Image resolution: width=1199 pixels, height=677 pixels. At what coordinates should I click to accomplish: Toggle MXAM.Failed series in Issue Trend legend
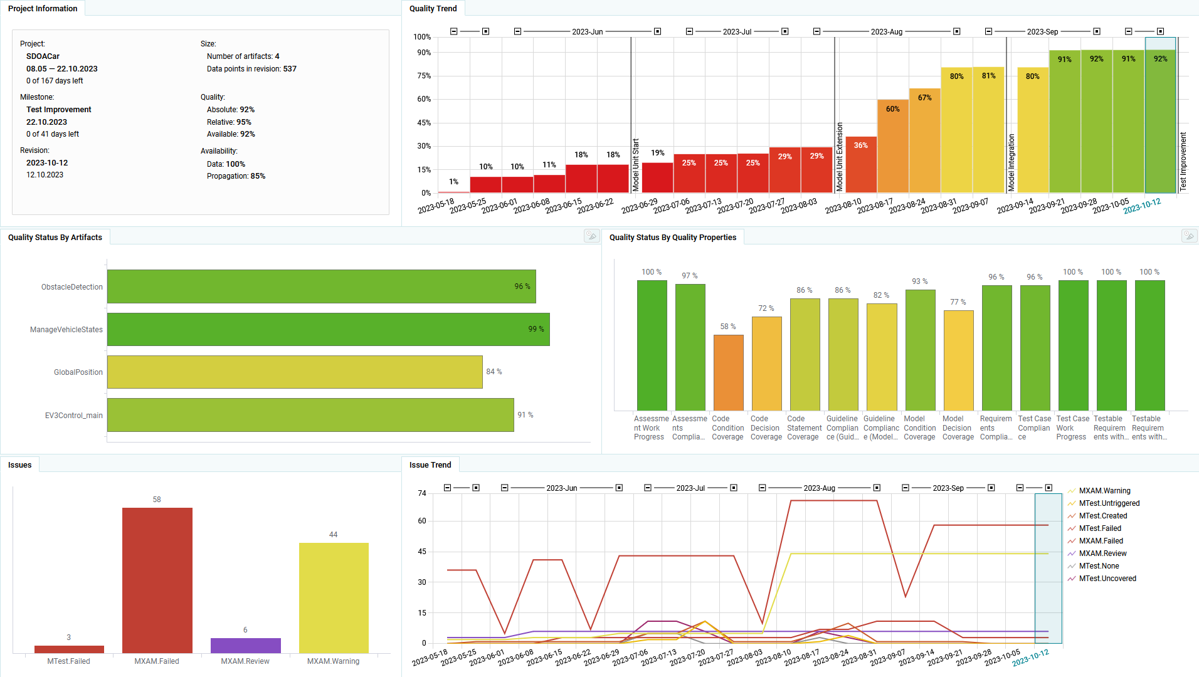coord(1100,541)
